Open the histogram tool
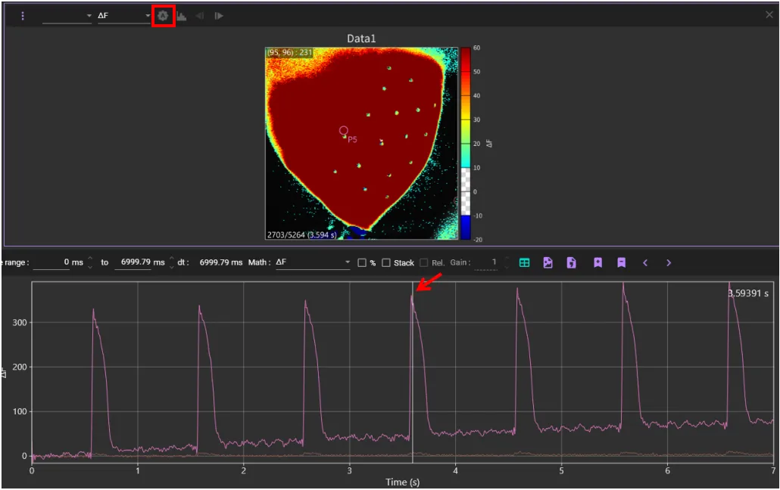The image size is (780, 490). [182, 16]
